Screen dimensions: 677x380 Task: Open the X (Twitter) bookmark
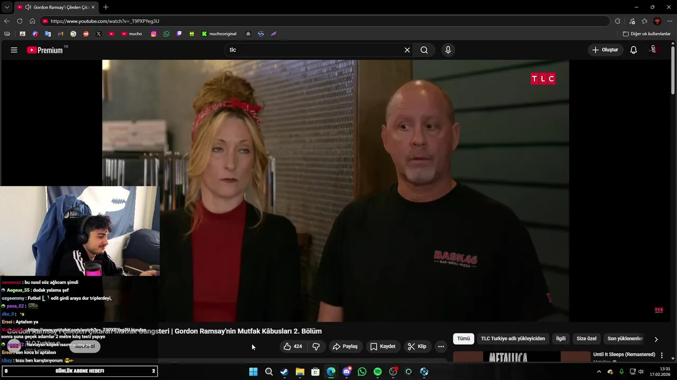pos(98,34)
